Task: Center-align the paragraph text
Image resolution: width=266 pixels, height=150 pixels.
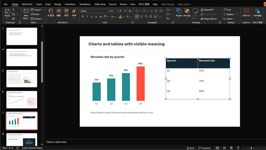Action: pos(141,16)
